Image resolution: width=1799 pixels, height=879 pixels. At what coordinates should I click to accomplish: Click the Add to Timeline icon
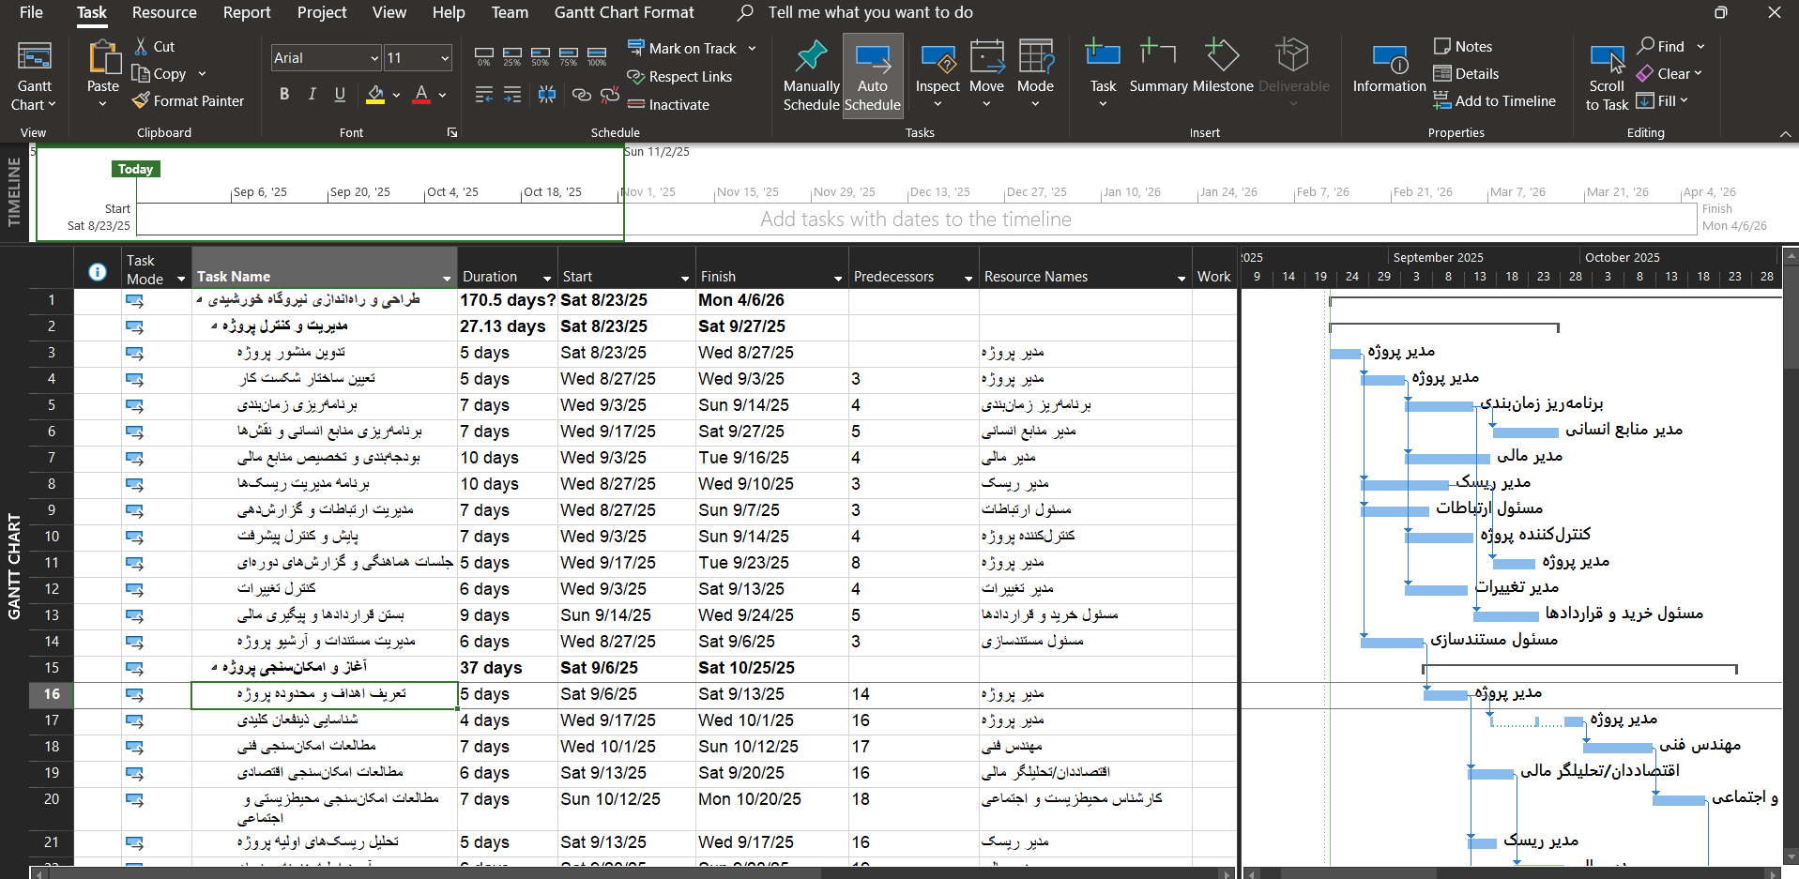[1442, 101]
